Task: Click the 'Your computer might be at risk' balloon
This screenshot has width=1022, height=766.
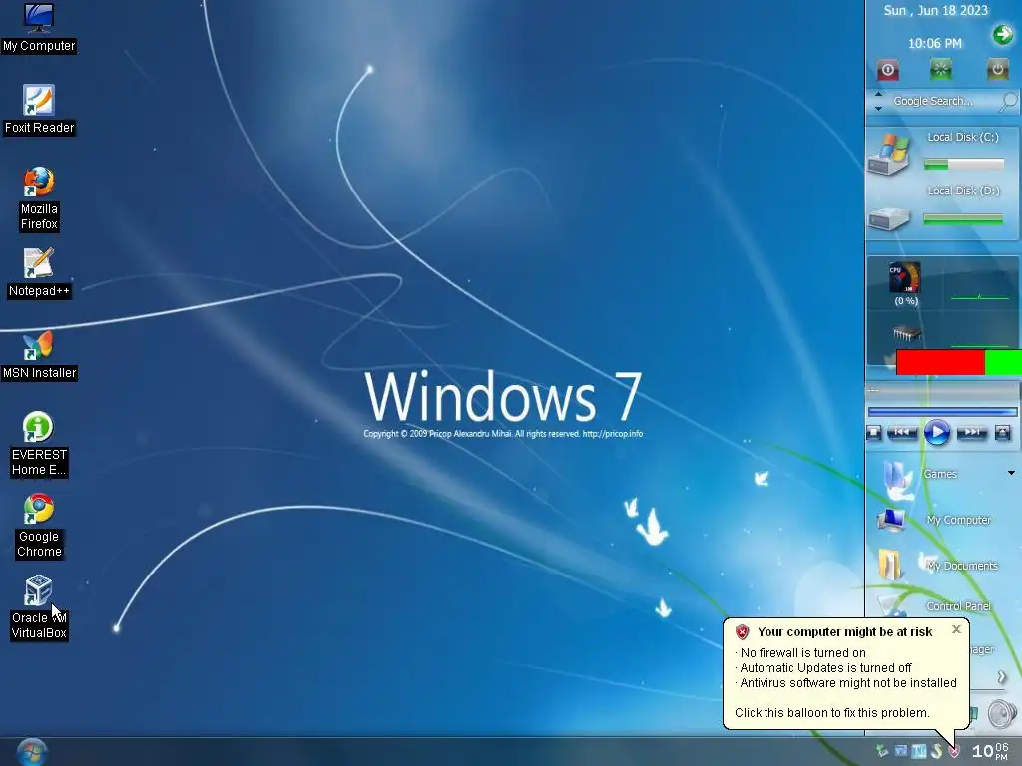Action: click(845, 673)
